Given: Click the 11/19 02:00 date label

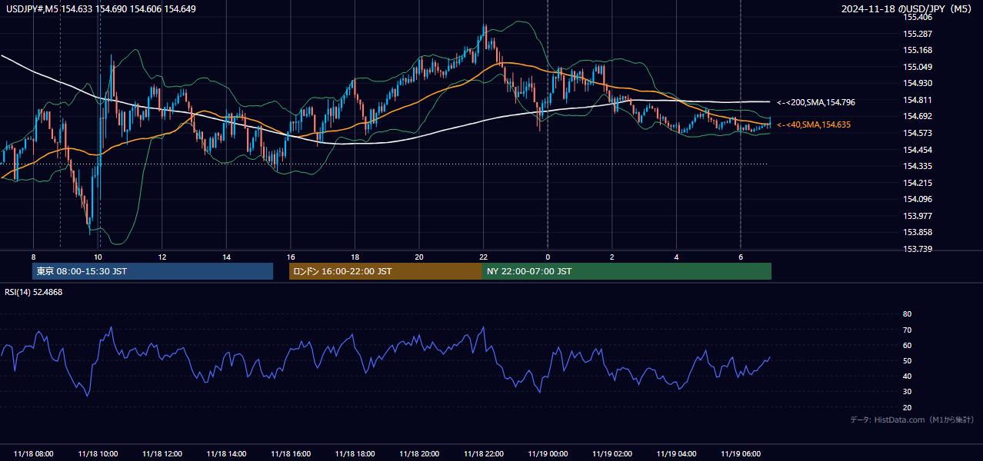Looking at the screenshot, I should click(x=612, y=454).
